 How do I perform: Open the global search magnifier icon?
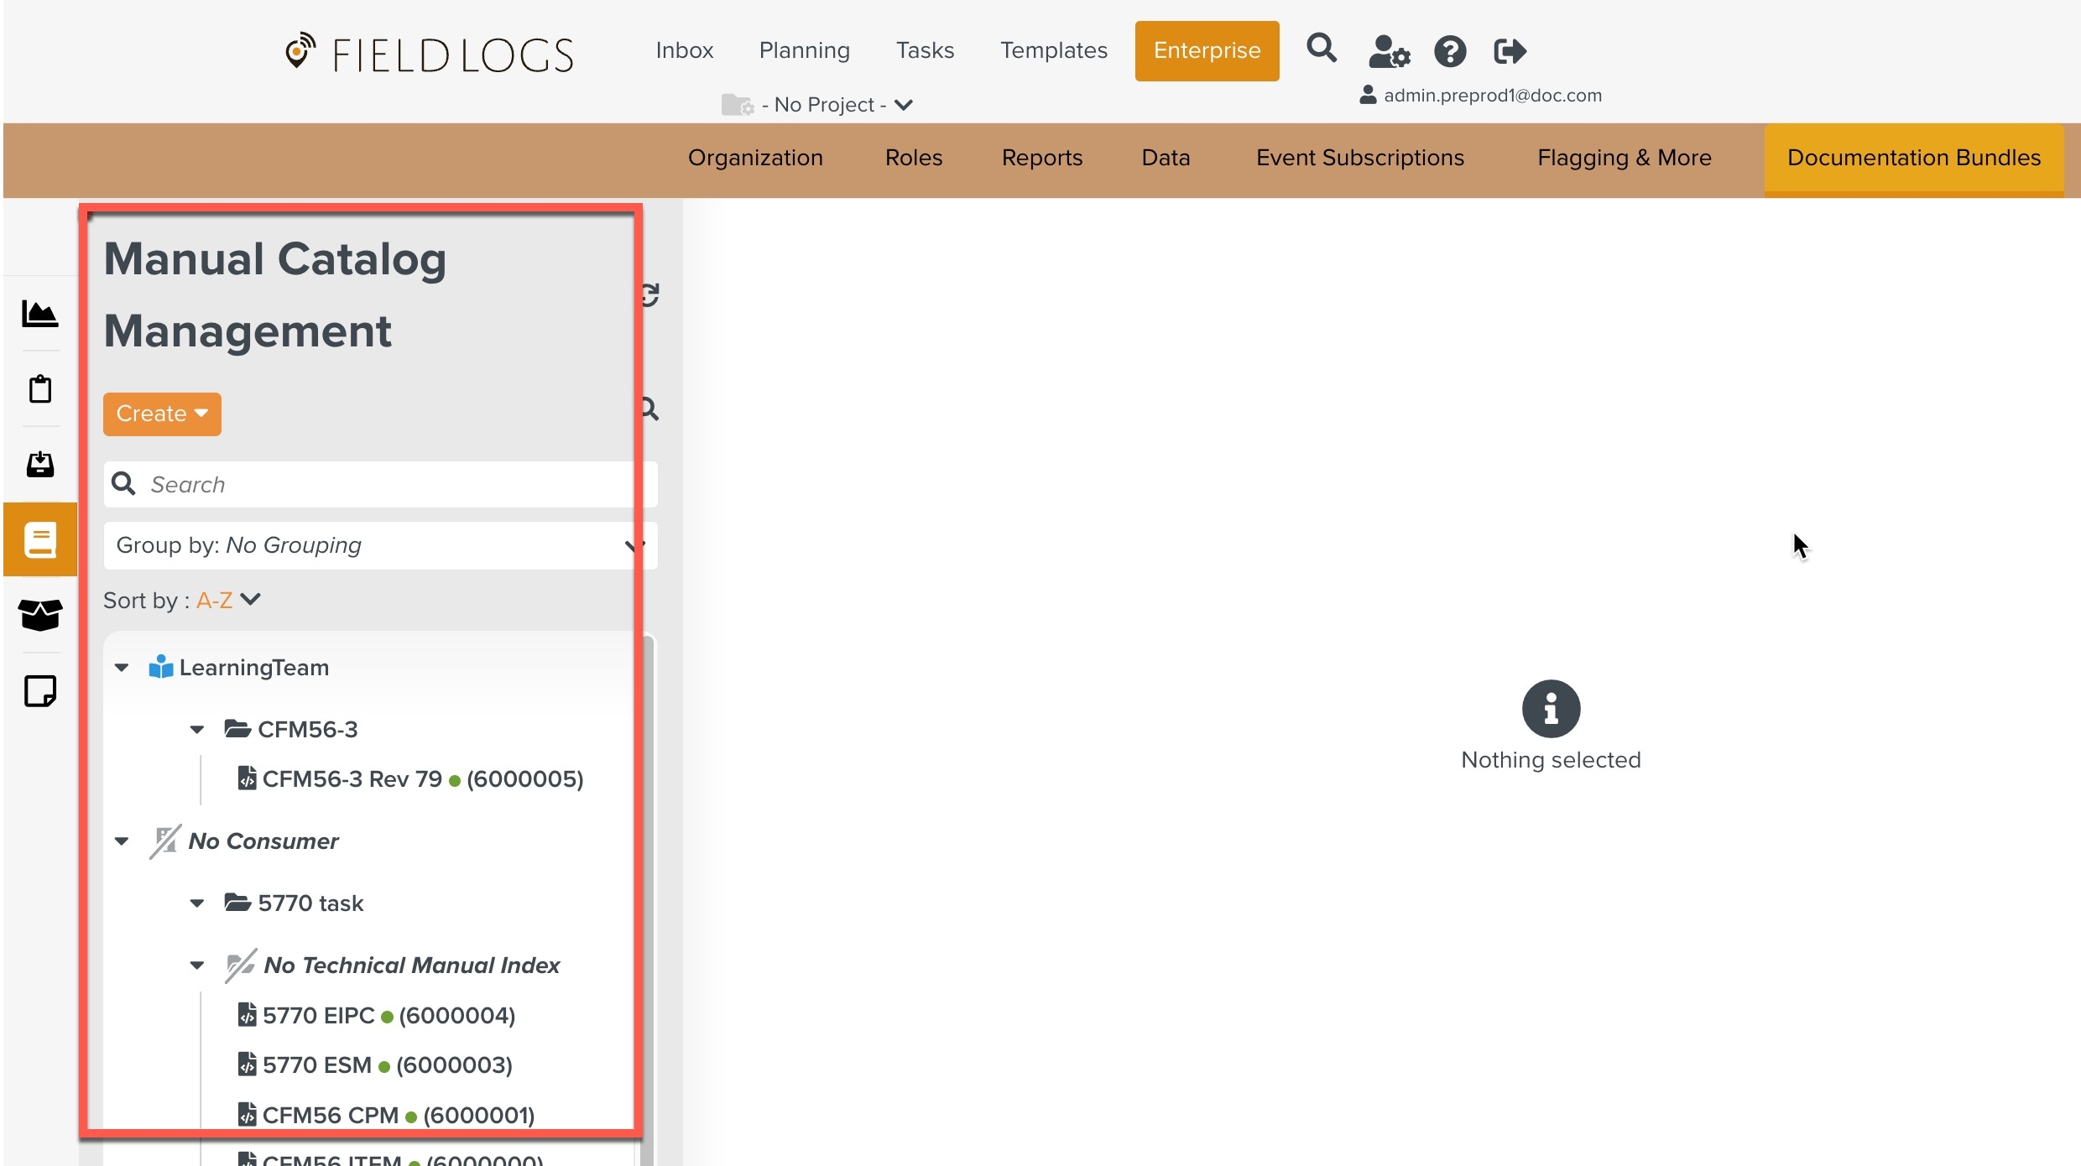(1321, 49)
